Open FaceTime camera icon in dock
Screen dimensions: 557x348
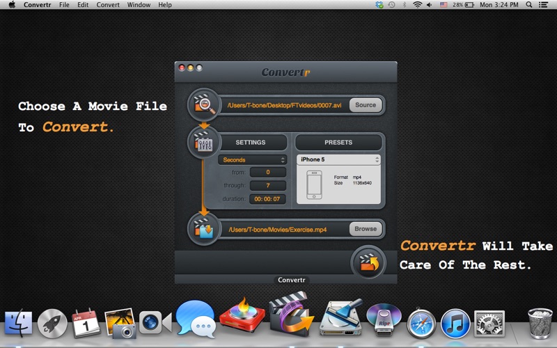click(155, 322)
